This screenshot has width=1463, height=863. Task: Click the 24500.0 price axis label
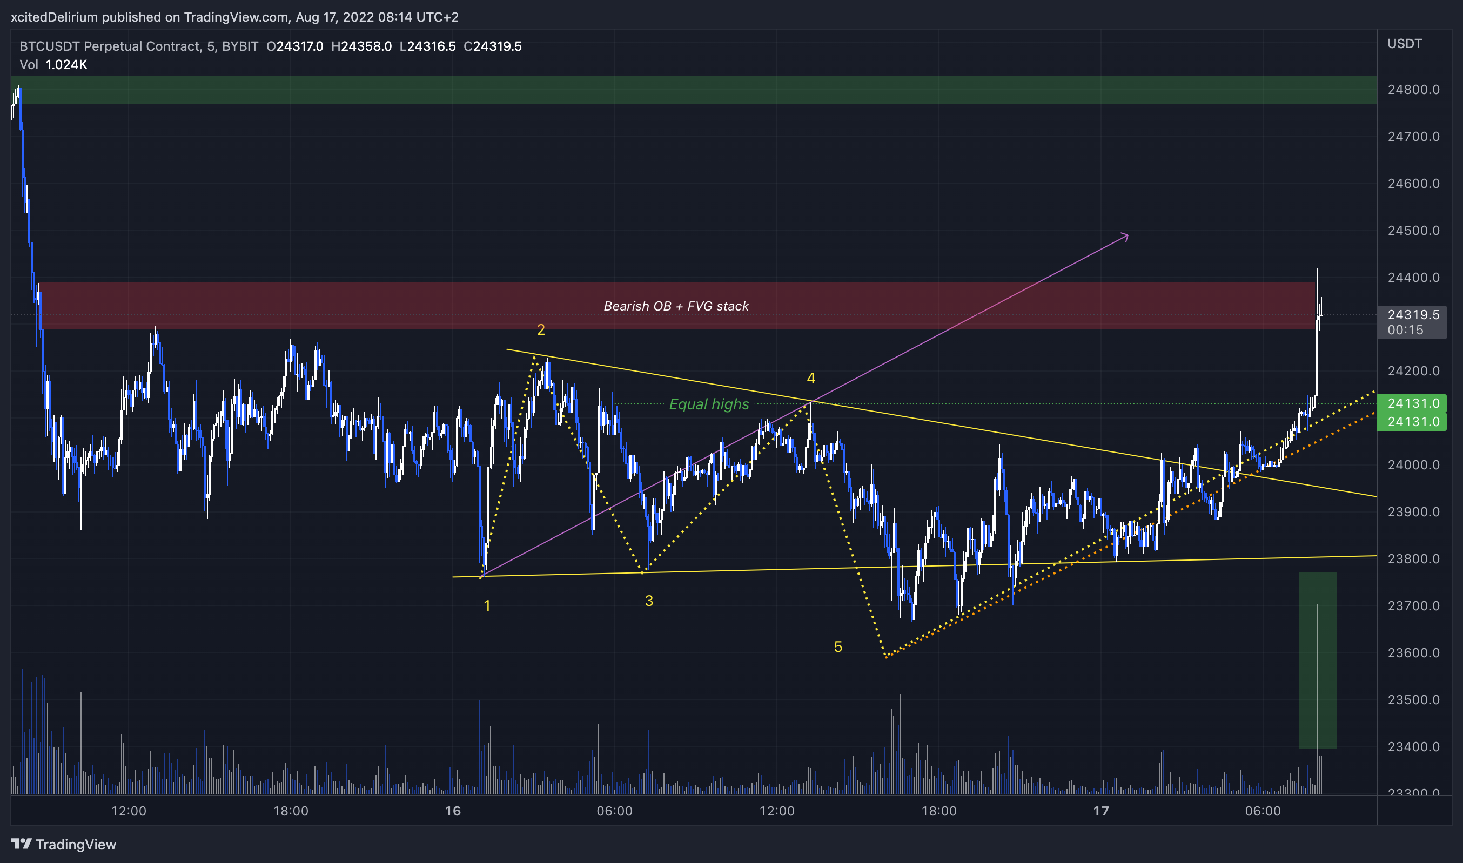coord(1413,230)
